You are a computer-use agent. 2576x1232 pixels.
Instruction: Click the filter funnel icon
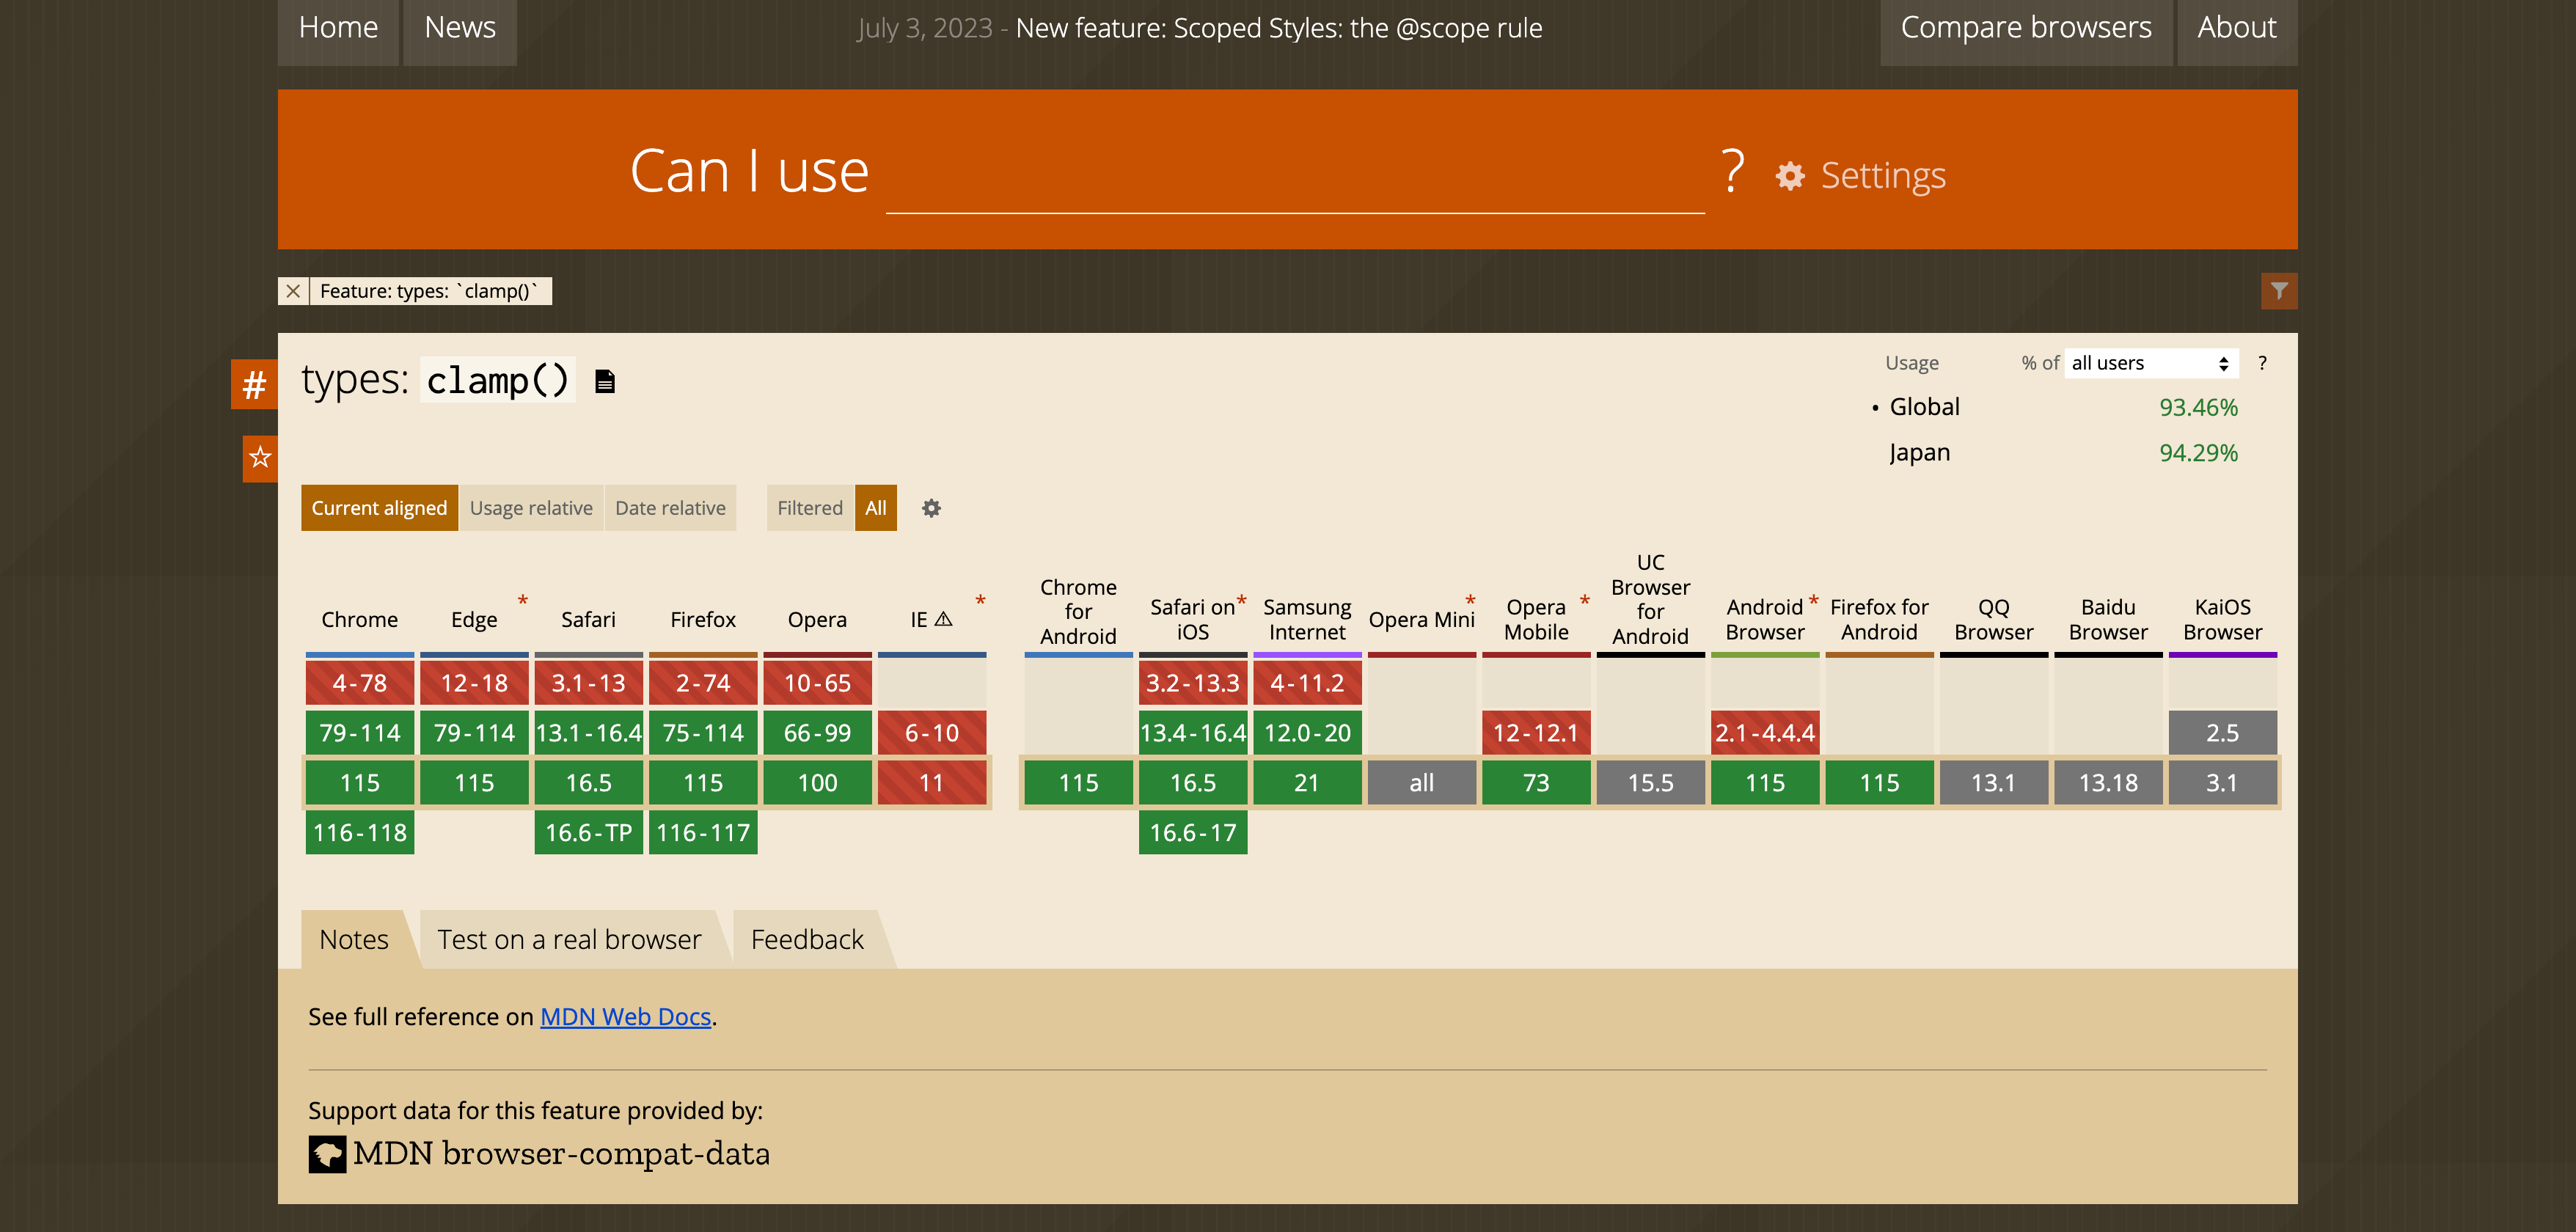click(2278, 291)
